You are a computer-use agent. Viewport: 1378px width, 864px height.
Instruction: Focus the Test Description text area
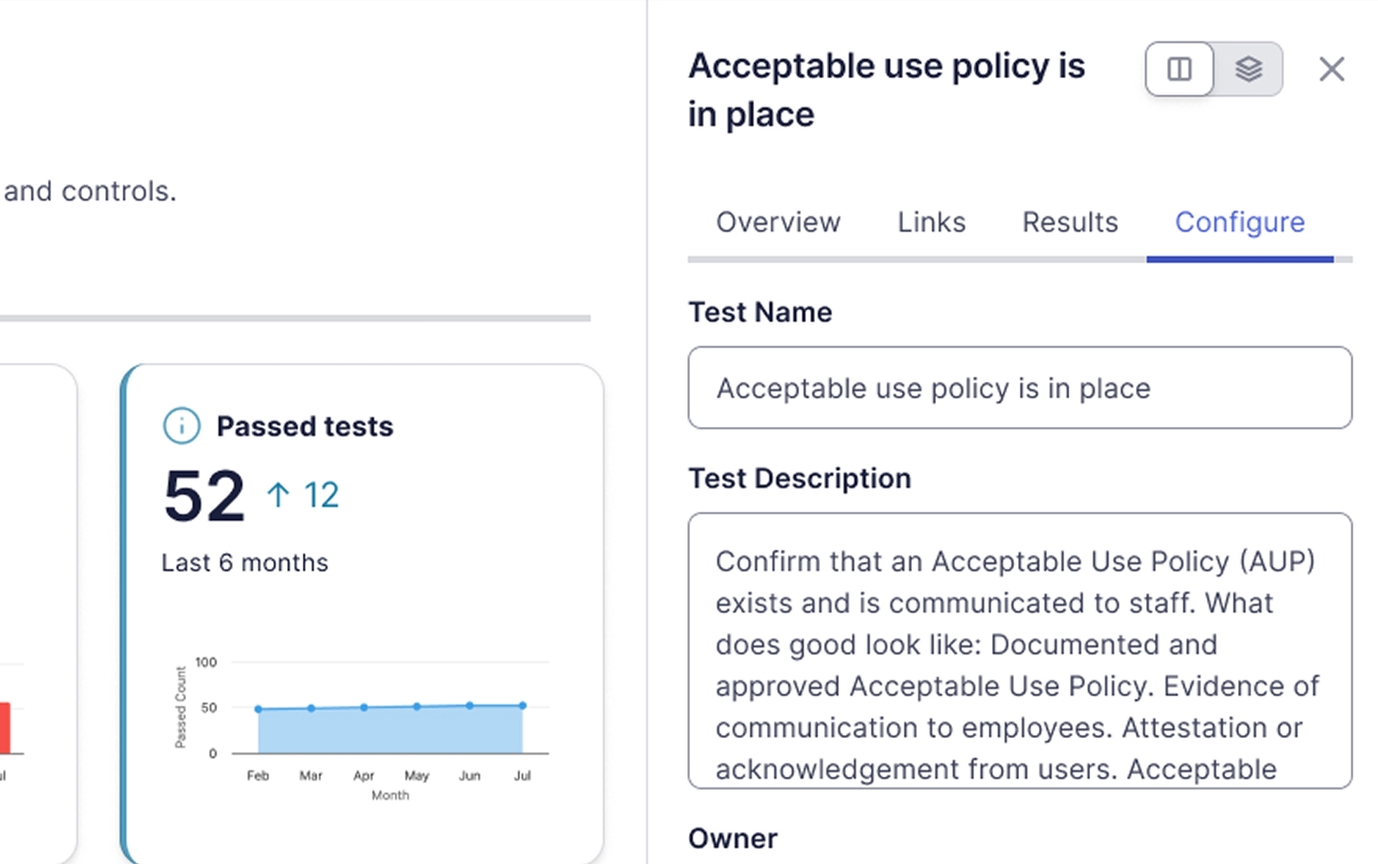1019,650
